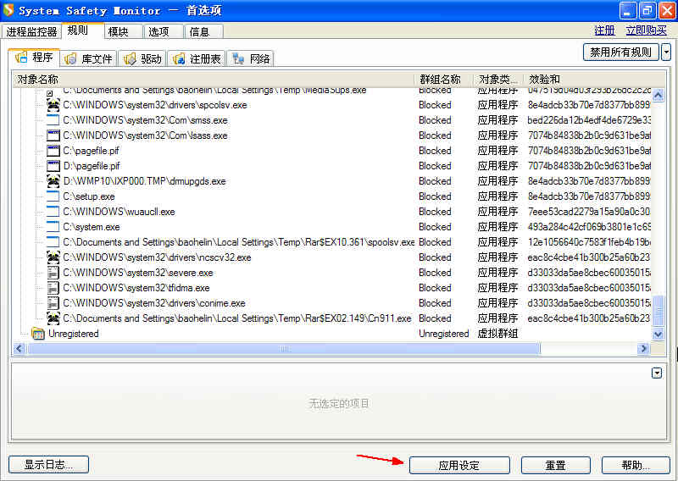Screen dimensions: 678x481
Task: Click the skull icon beside ncscv32.exe
Action: pyautogui.click(x=53, y=257)
